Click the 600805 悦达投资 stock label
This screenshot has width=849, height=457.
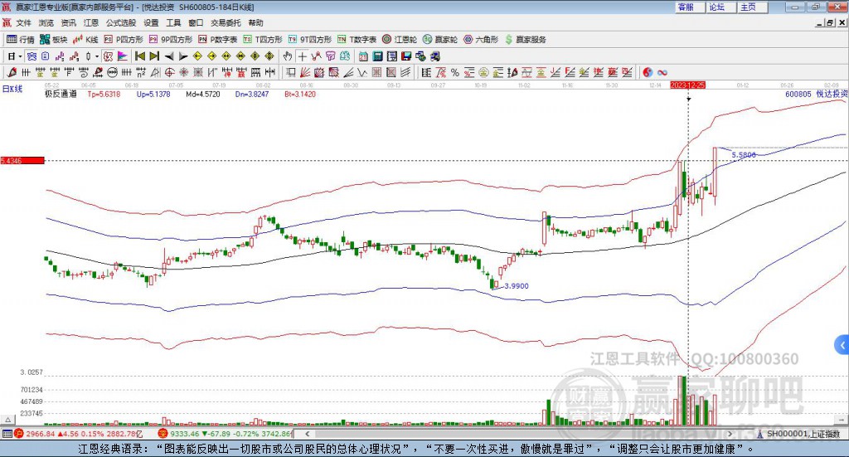coord(817,95)
